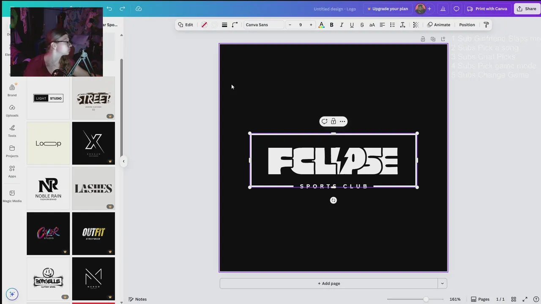Open the help question mark icon
This screenshot has width=541, height=304.
pyautogui.click(x=536, y=299)
